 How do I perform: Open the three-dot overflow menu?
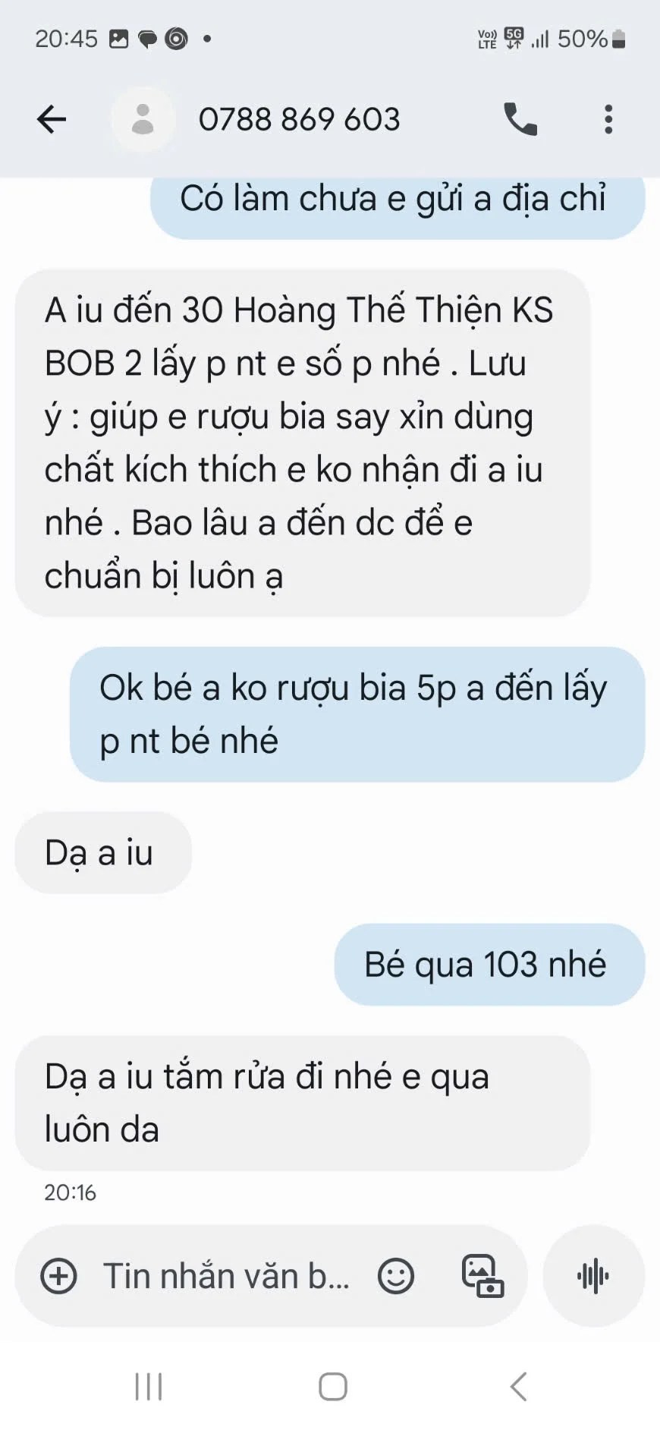point(608,119)
